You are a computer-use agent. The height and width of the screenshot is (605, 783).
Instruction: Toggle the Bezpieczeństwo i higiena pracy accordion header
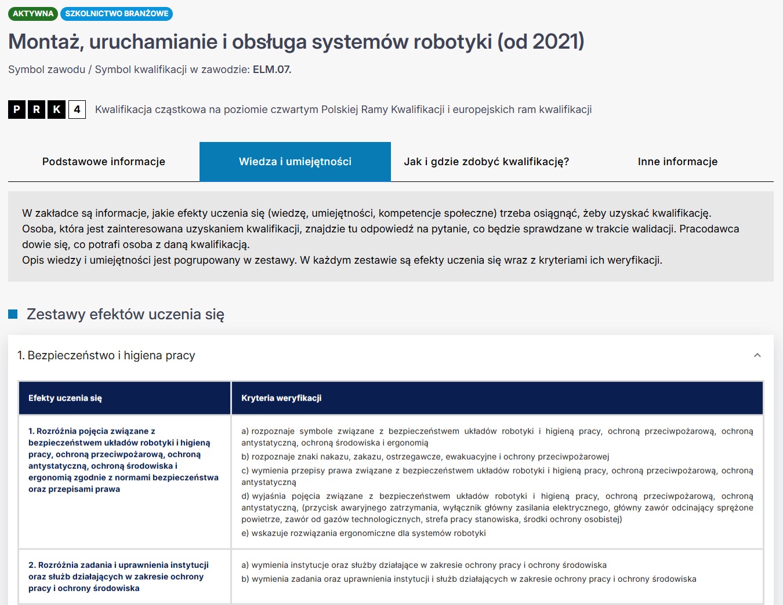(x=106, y=355)
